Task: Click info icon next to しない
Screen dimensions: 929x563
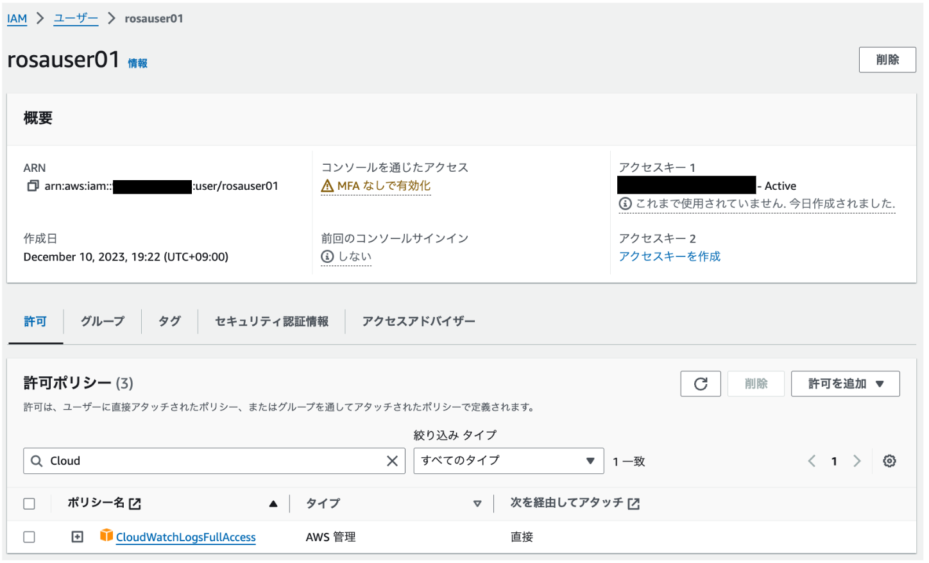Action: [x=327, y=256]
